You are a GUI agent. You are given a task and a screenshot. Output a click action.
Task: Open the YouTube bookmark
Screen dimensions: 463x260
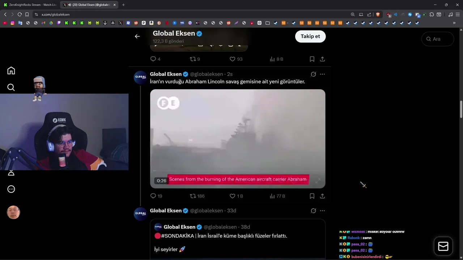(5, 23)
